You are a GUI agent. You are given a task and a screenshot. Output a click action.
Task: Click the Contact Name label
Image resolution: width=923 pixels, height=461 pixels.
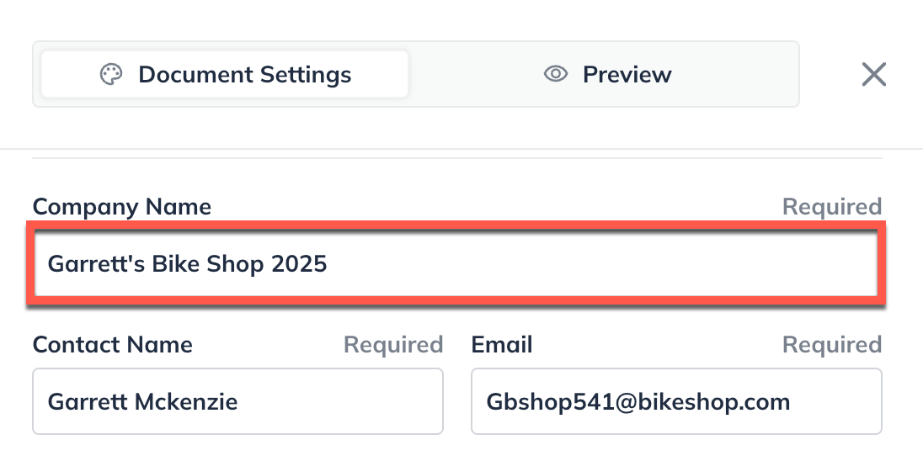[113, 344]
